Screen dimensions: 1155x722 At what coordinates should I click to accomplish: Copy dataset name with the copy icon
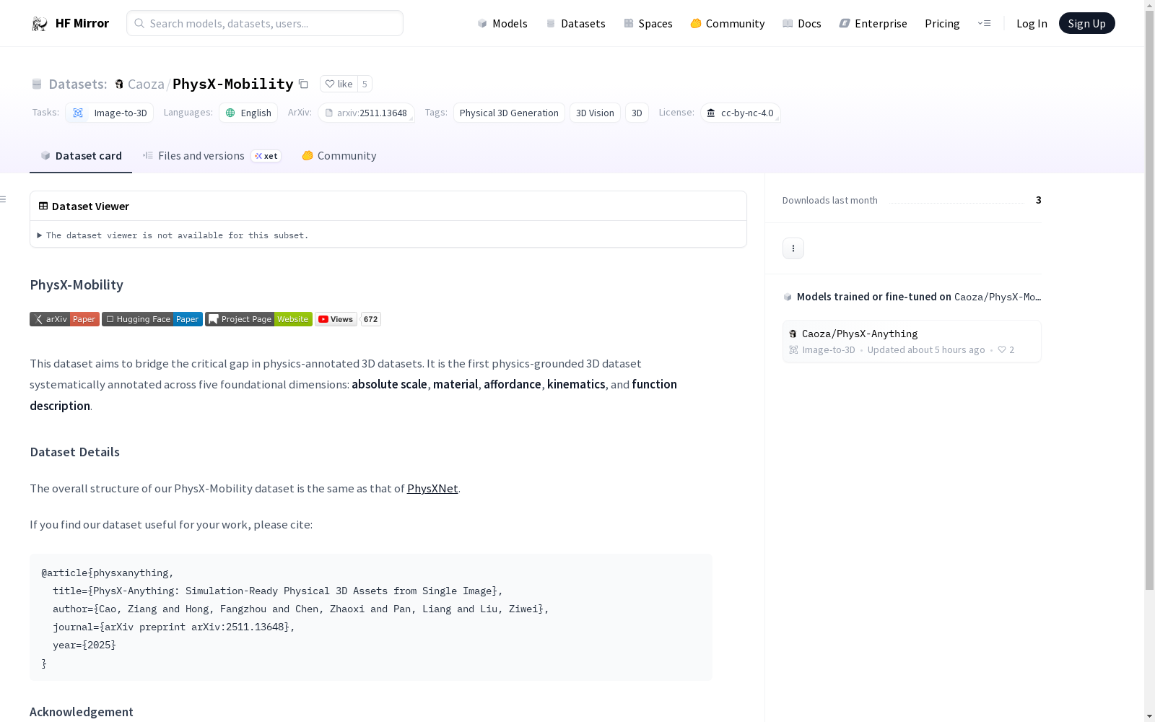(304, 84)
